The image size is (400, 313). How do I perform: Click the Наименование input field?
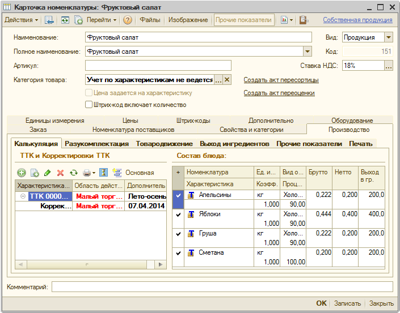coord(199,37)
